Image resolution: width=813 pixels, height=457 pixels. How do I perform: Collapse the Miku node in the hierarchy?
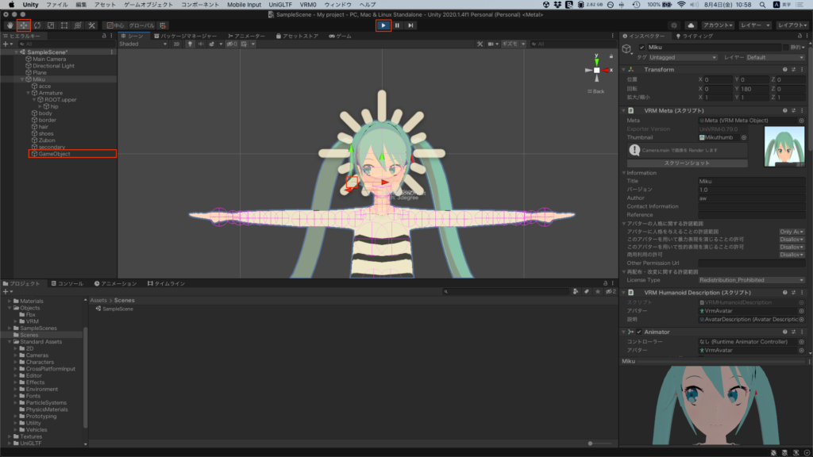[23, 79]
